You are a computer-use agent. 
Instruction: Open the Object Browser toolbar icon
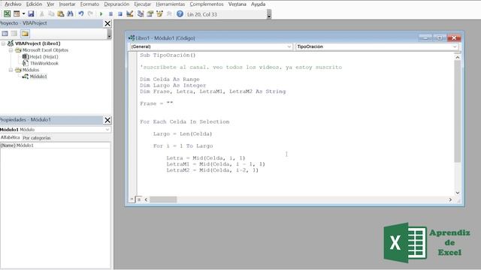(159, 13)
